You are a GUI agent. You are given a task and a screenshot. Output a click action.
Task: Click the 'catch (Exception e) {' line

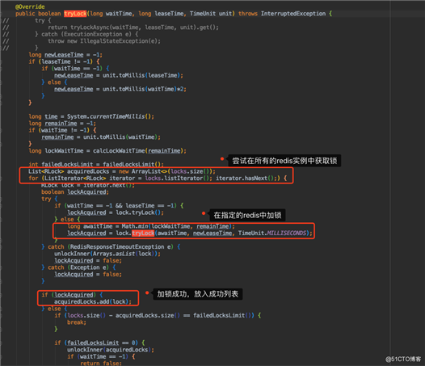click(x=78, y=267)
